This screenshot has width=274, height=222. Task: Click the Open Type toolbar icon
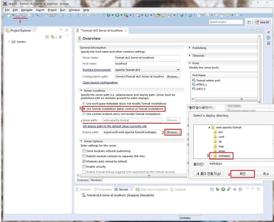pos(158,15)
